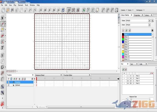
Task: Open the Tools menu
Action: 26,5
